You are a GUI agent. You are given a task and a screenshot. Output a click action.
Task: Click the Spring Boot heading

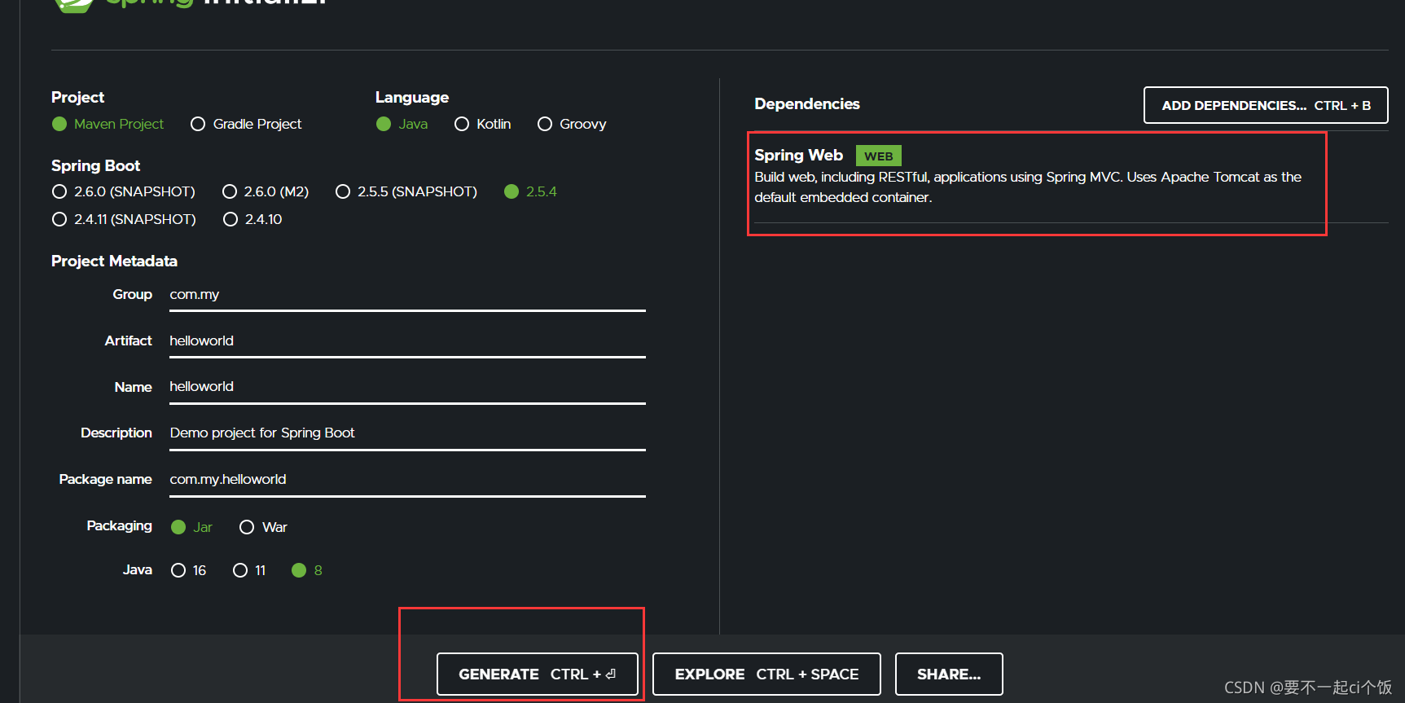(x=95, y=165)
